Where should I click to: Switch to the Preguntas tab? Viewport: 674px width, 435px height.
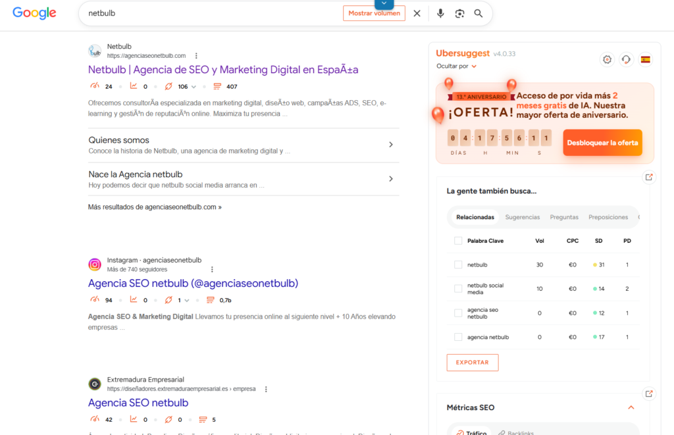pyautogui.click(x=564, y=217)
